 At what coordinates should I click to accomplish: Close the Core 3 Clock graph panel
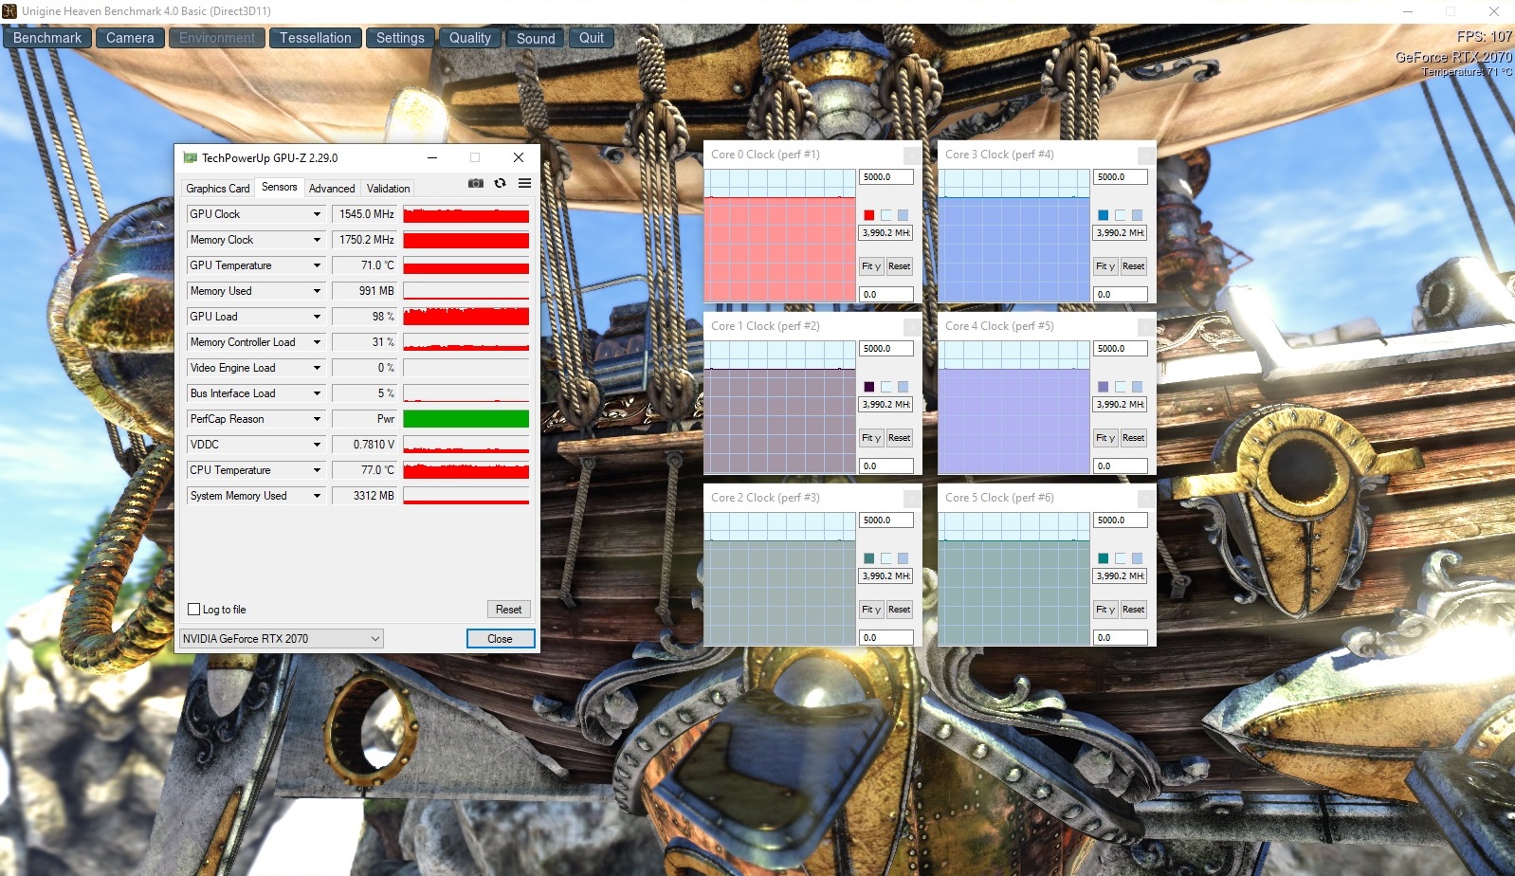pos(1146,155)
